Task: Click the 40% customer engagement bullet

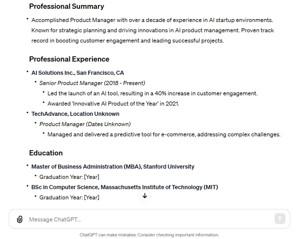Action: (152, 93)
